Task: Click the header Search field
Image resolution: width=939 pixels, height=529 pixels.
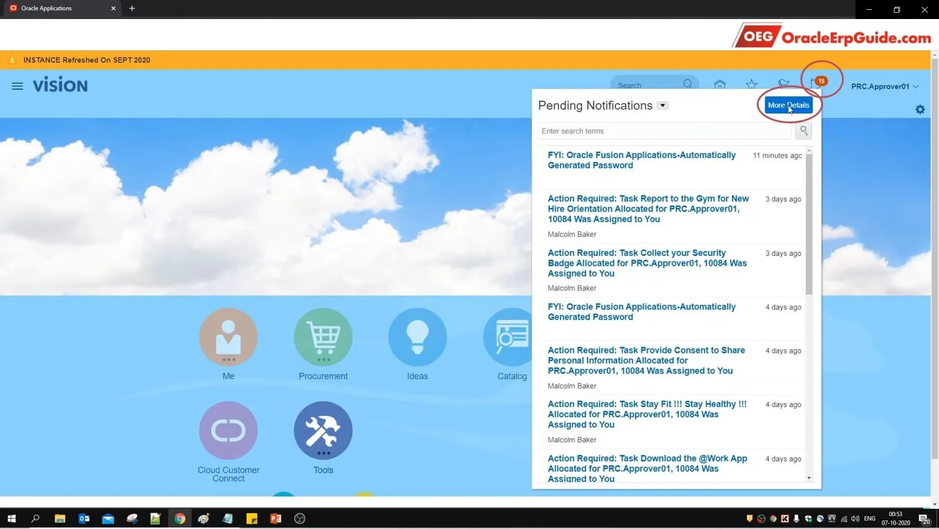Action: pos(647,85)
